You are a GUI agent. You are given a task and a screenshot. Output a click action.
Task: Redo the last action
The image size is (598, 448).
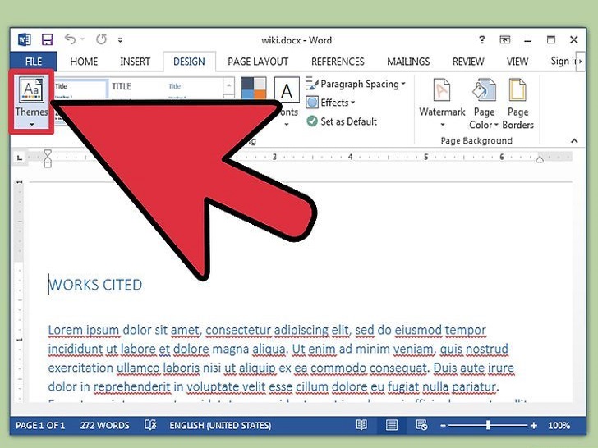tap(101, 39)
